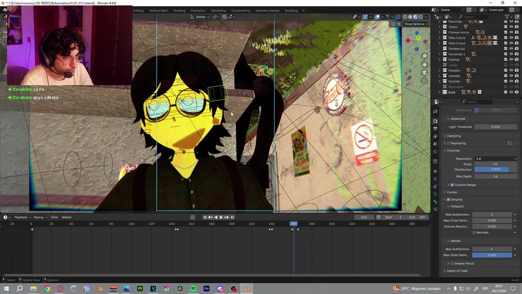The height and width of the screenshot is (294, 522).
Task: Jump to timeline start frame
Action: pyautogui.click(x=205, y=217)
